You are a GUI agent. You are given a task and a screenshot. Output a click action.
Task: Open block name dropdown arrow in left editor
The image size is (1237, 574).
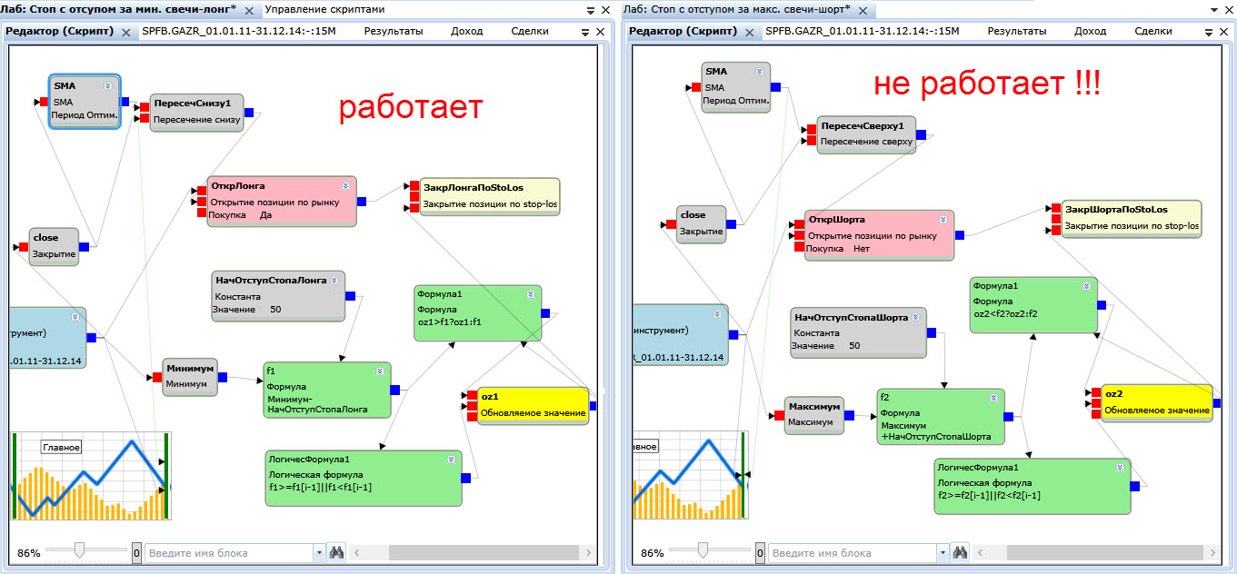coord(318,552)
